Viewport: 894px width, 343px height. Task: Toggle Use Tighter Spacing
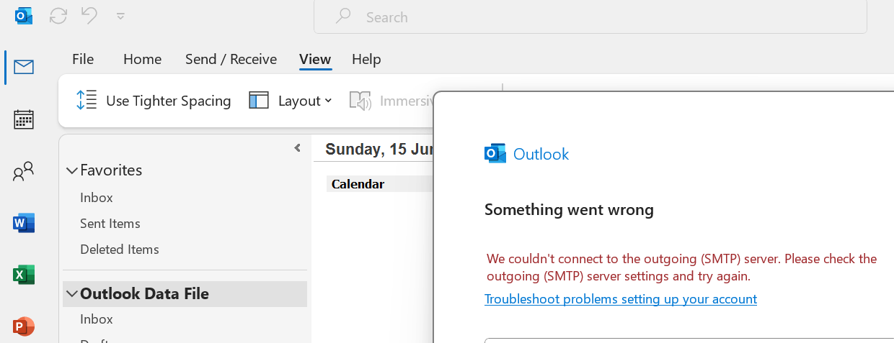[x=154, y=101]
